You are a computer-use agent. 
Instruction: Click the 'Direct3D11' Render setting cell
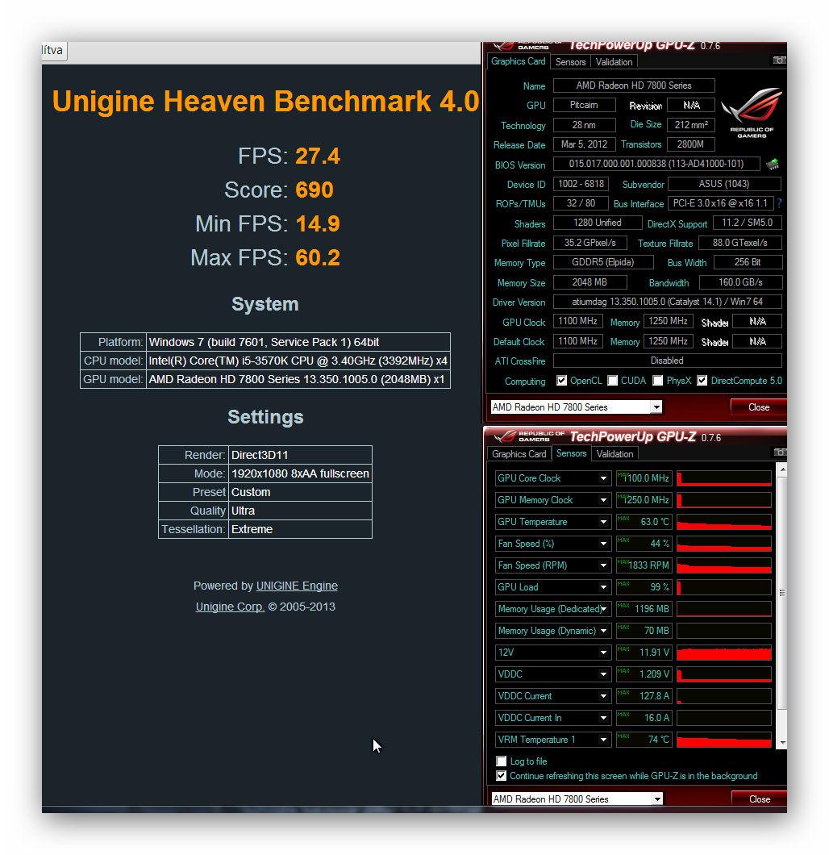(300, 455)
